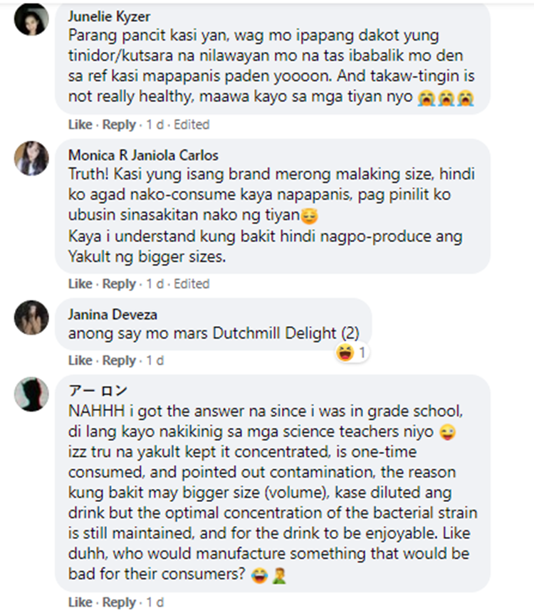Like Janina Deveza's Dutchmill comment
The width and height of the screenshot is (534, 613).
pyautogui.click(x=80, y=361)
